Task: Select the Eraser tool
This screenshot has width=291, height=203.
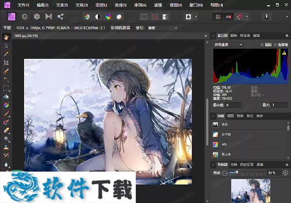Action: [6, 130]
